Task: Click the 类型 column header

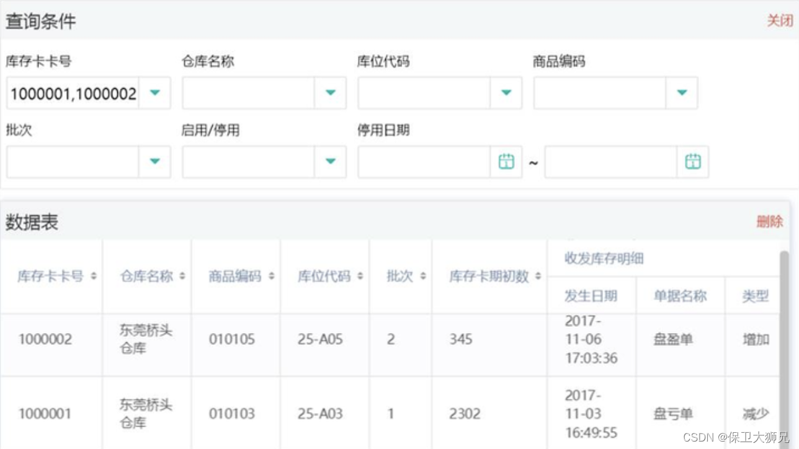Action: coord(756,296)
